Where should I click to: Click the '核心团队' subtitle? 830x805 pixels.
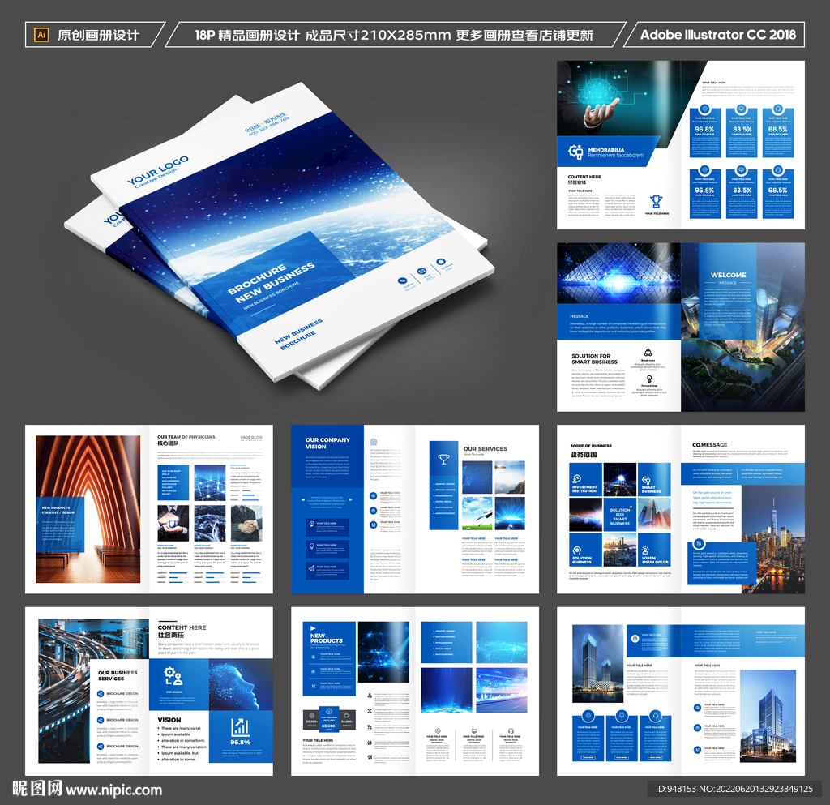click(x=168, y=443)
